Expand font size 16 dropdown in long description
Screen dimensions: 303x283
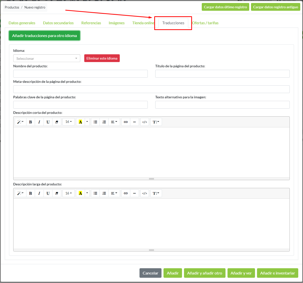tap(68, 193)
